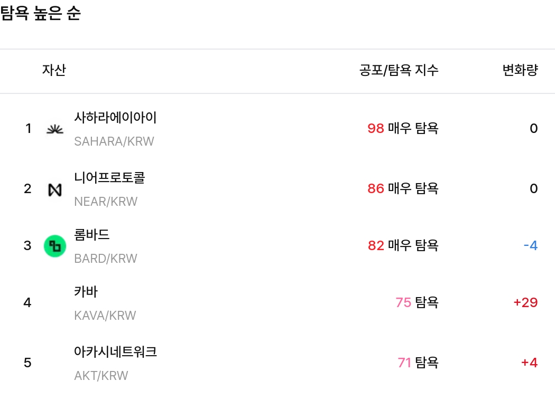Open the 카바 asset name
This screenshot has width=555, height=400.
coord(86,291)
